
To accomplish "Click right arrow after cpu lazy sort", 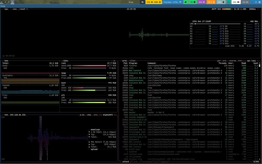I will pos(258,61).
